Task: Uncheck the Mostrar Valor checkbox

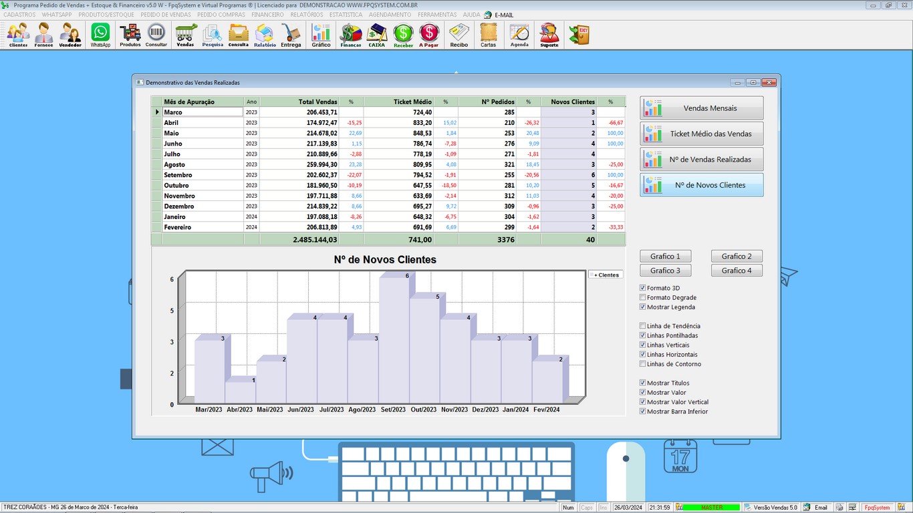Action: [x=643, y=392]
